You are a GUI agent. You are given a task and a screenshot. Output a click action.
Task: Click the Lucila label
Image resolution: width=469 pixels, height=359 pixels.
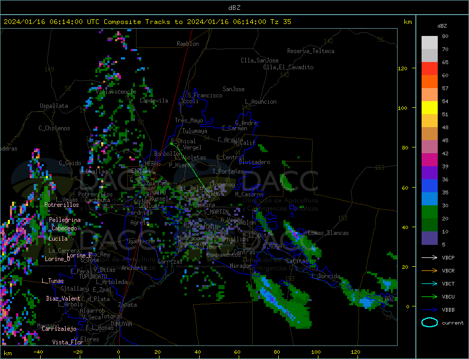[58, 239]
